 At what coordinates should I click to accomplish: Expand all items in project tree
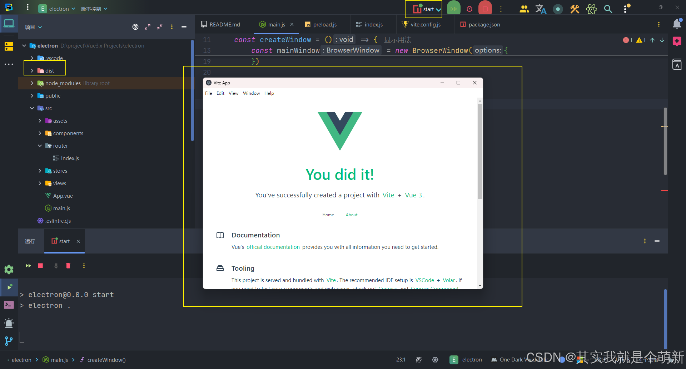(x=148, y=27)
